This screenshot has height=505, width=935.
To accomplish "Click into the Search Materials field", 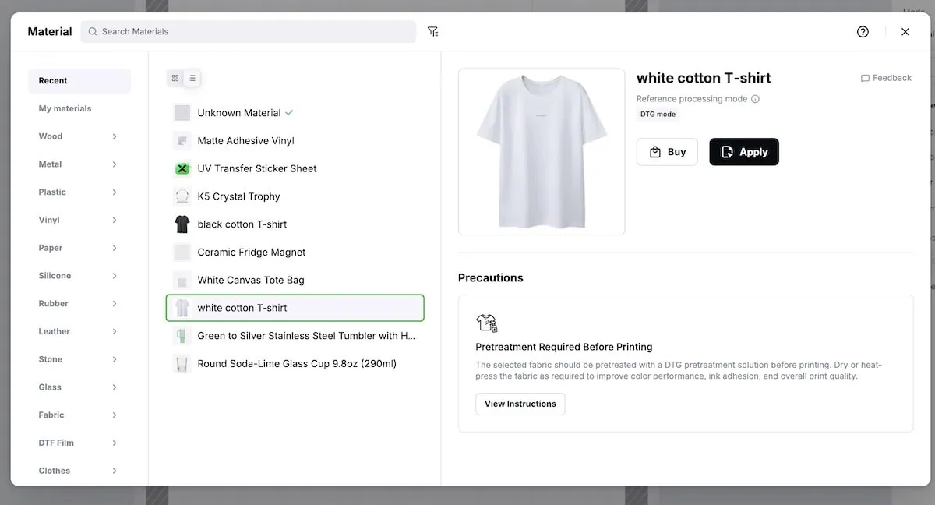I will click(249, 32).
